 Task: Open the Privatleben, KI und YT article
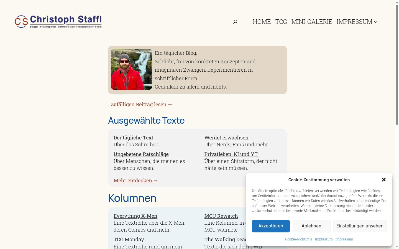click(x=231, y=154)
